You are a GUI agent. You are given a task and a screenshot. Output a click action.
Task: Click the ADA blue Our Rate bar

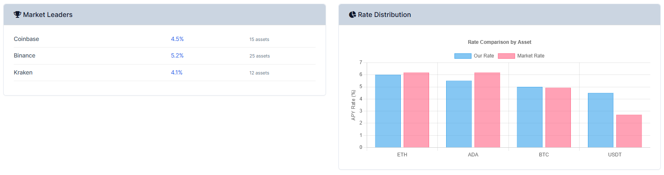point(459,114)
